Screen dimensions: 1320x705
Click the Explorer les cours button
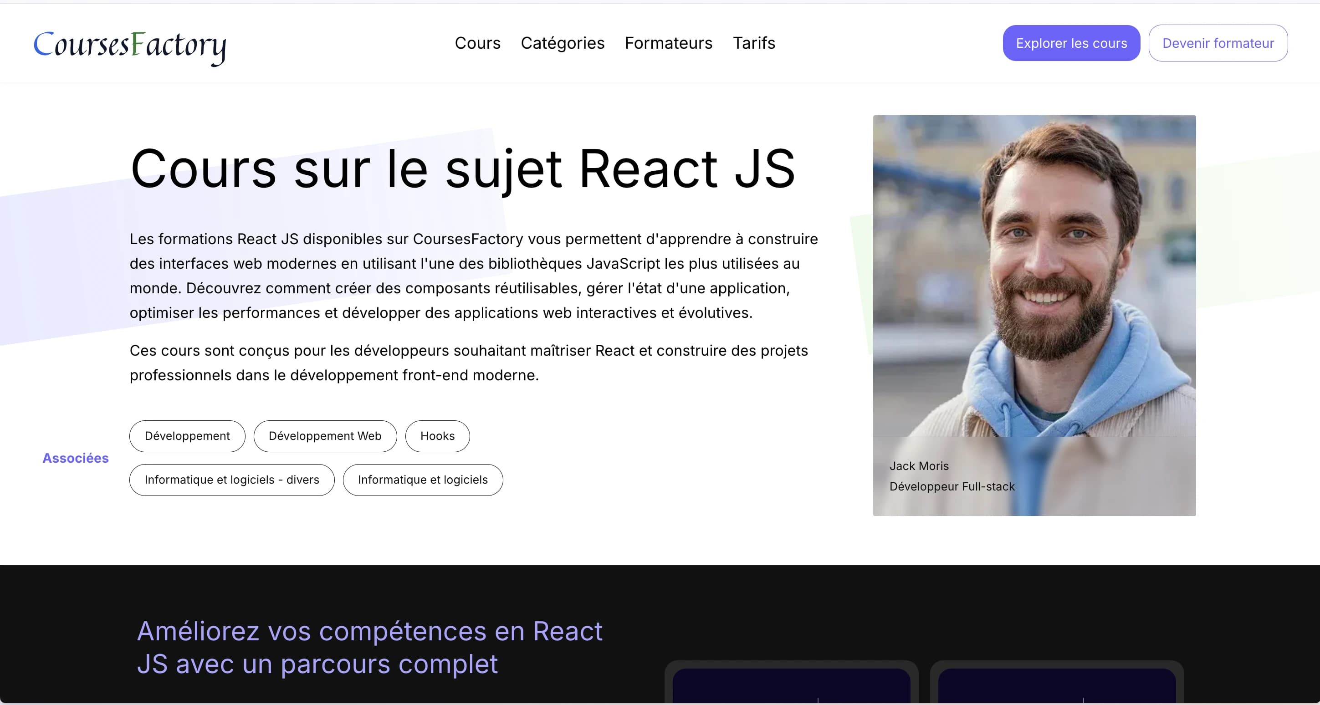click(x=1071, y=43)
